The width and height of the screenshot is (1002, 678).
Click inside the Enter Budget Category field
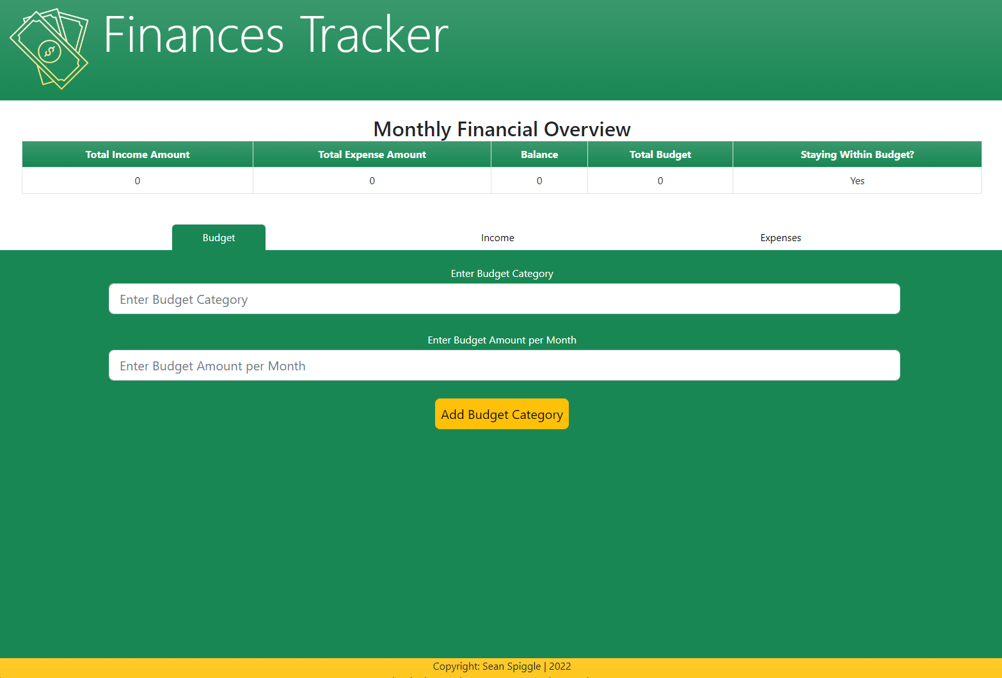(504, 299)
